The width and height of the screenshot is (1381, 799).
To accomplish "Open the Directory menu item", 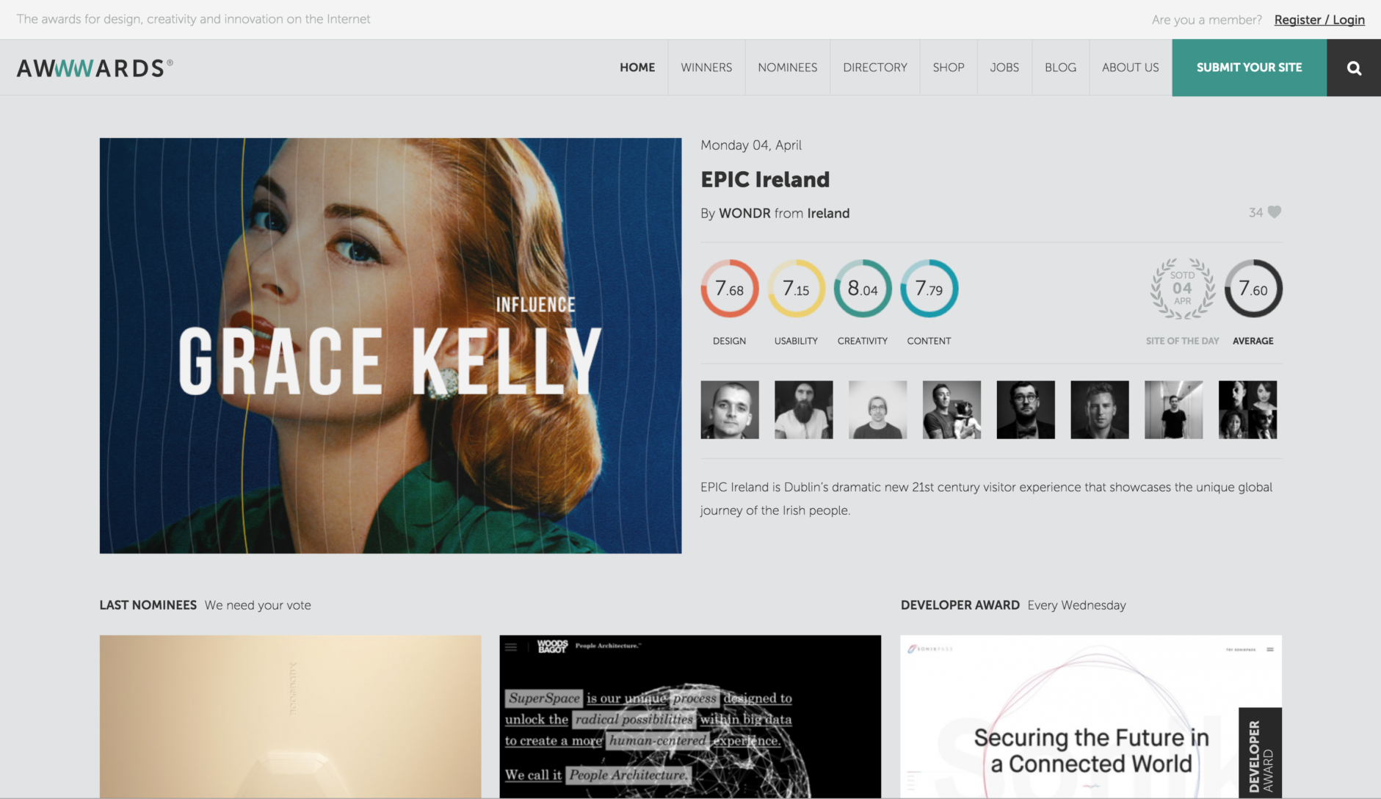I will coord(875,68).
